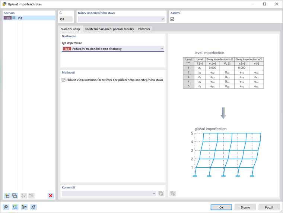Click the application icon in the title bar

4,4
